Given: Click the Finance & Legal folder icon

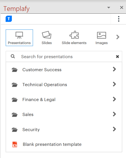Looking at the screenshot, I should [15, 100].
